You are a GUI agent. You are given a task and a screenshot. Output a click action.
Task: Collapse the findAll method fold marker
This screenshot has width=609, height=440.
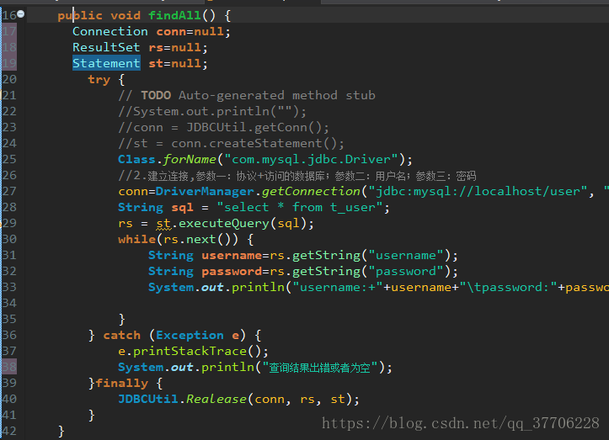point(21,14)
